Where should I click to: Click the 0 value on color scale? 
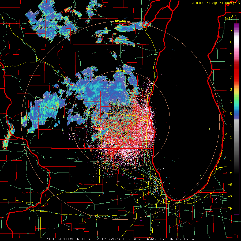pyautogui.click(x=231, y=113)
